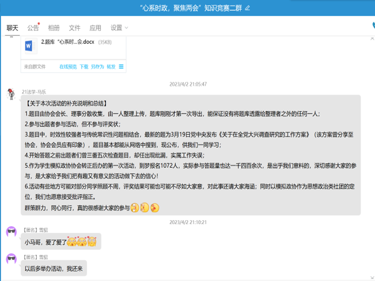Open the 相册 tab
375x281 pixels.
[53, 28]
